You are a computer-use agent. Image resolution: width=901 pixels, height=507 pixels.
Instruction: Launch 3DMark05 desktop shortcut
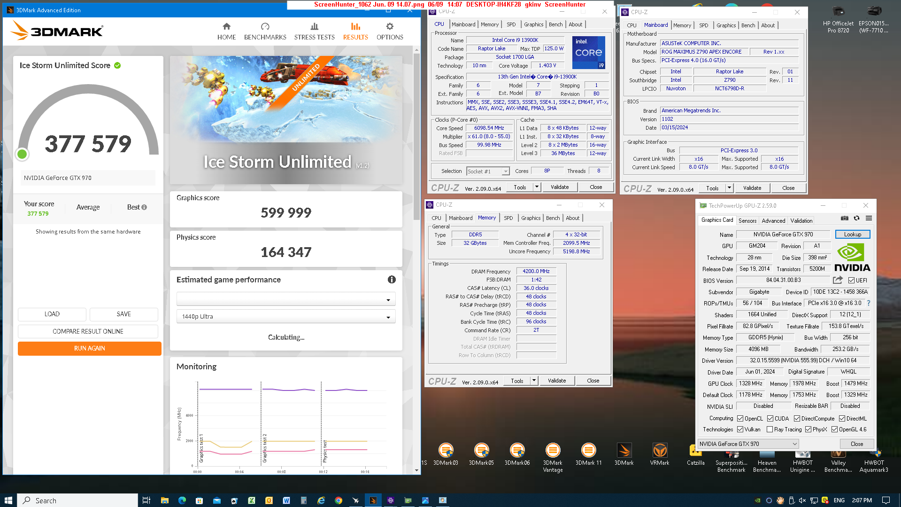pyautogui.click(x=481, y=454)
